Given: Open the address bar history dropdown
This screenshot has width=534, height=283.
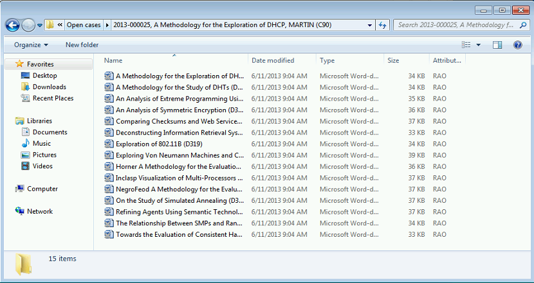Looking at the screenshot, I should (x=369, y=25).
